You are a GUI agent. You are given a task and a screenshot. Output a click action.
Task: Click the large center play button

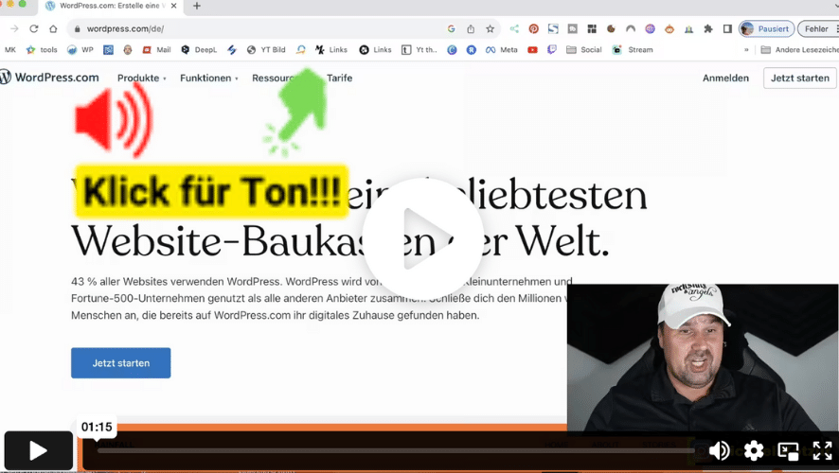(422, 239)
